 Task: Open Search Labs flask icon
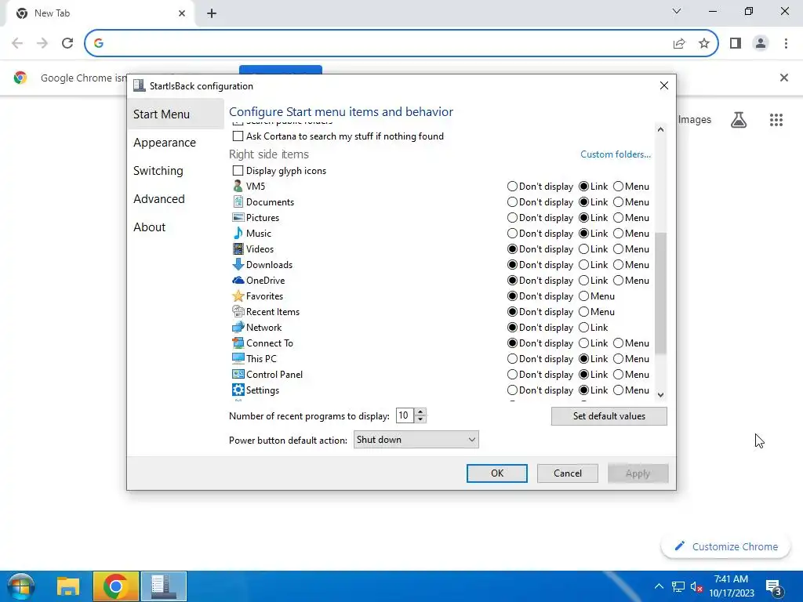tap(739, 120)
